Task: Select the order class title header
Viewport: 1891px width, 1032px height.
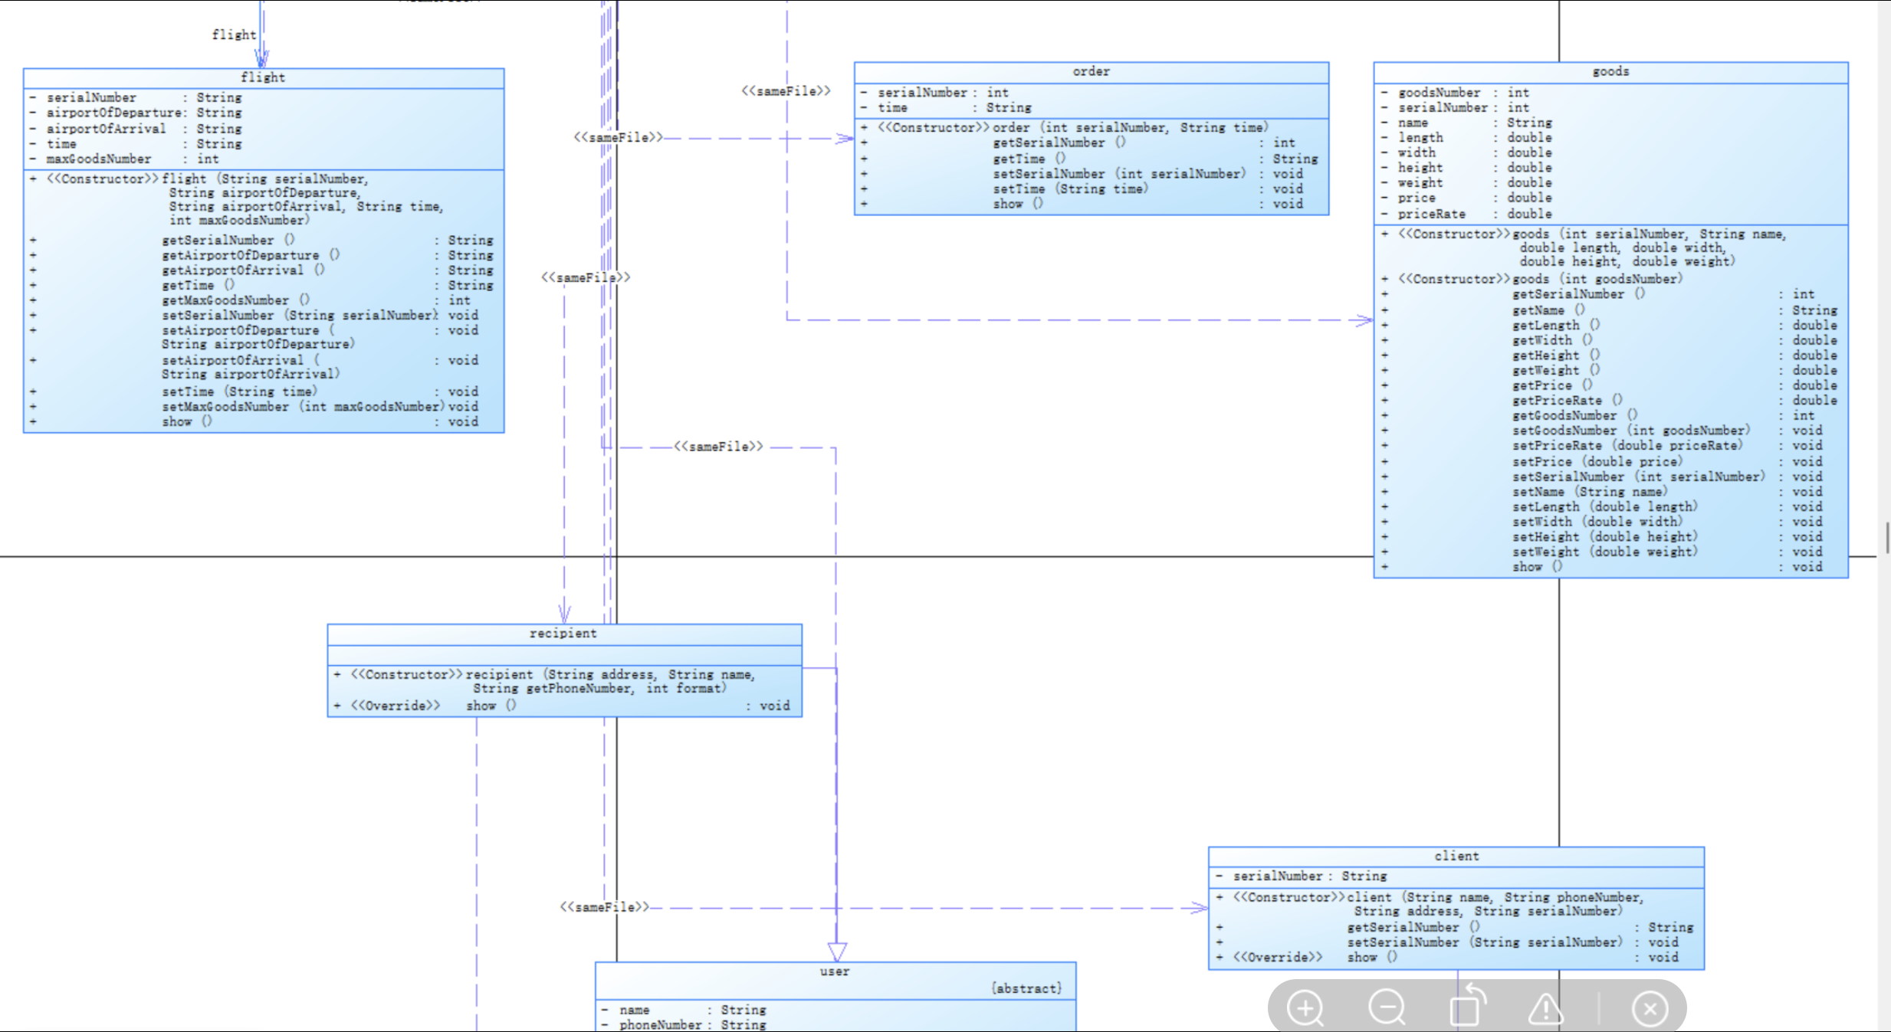Action: coord(1091,71)
